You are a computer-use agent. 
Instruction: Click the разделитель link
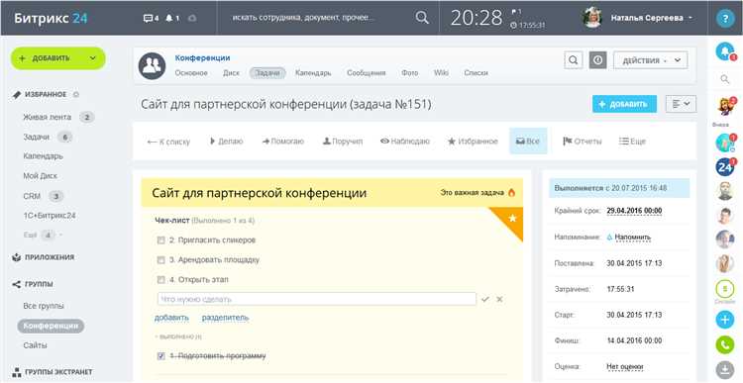point(225,318)
